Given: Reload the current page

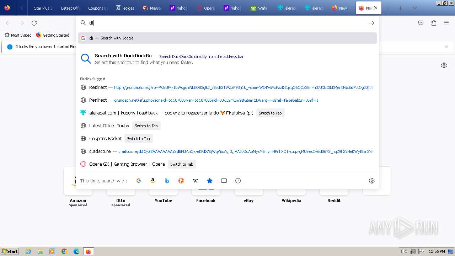Looking at the screenshot, I should (x=34, y=23).
